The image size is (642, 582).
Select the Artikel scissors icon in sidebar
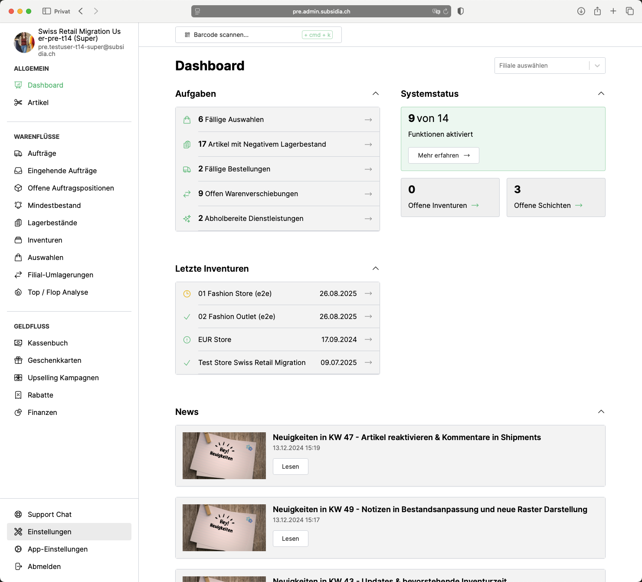[x=18, y=102]
